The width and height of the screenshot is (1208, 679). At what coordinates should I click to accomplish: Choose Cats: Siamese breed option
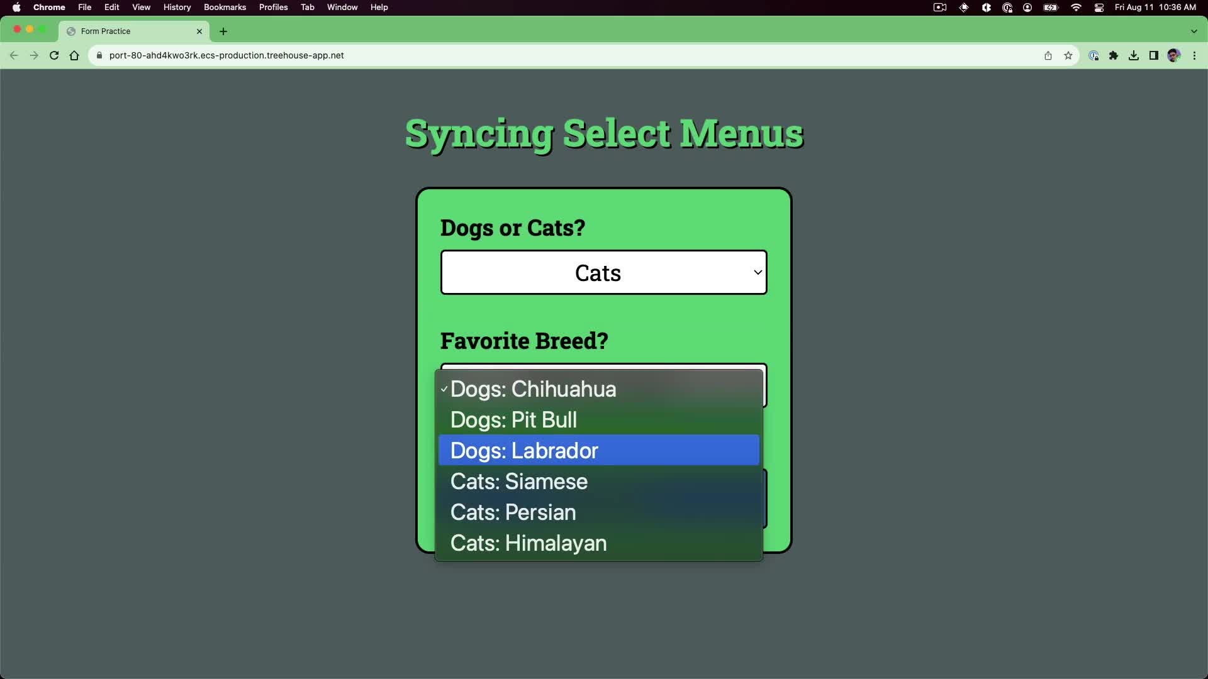[518, 482]
